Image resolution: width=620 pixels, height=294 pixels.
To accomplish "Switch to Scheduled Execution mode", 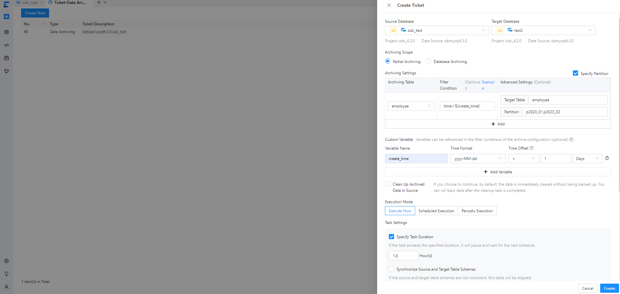I will pos(436,211).
